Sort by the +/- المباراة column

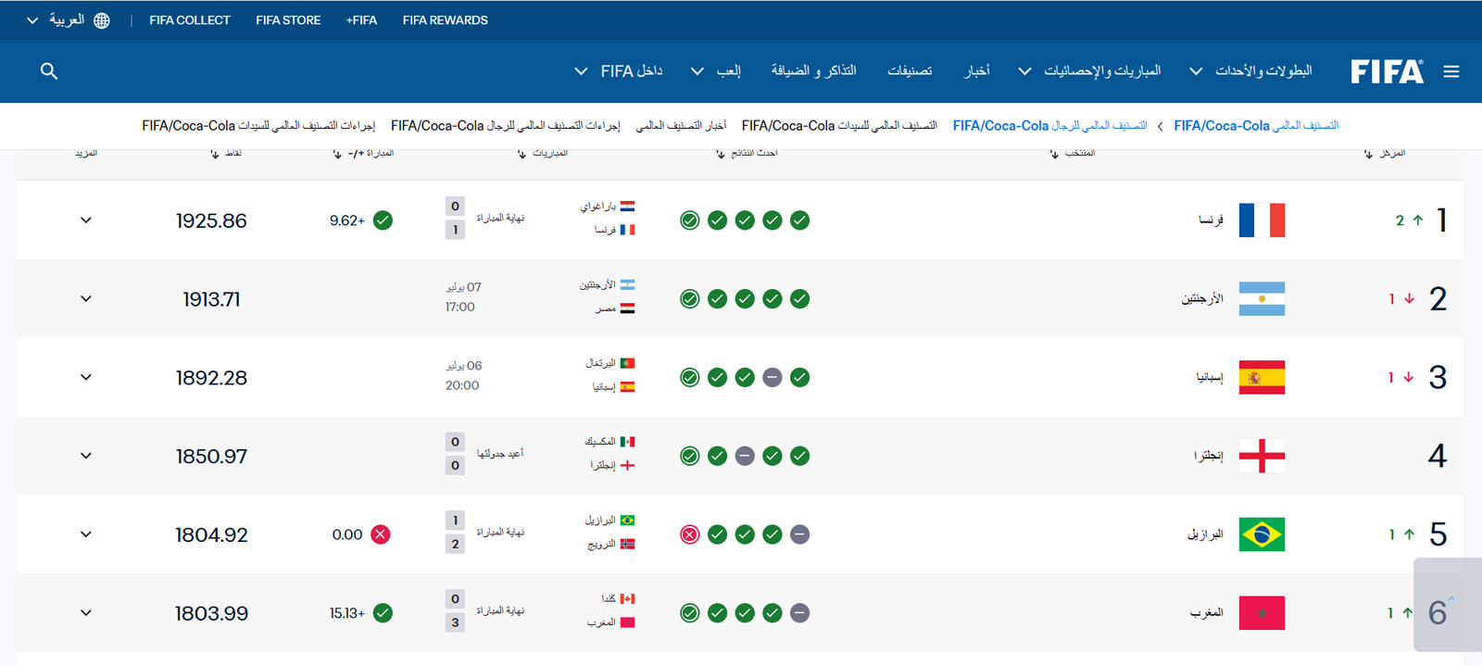pos(363,153)
